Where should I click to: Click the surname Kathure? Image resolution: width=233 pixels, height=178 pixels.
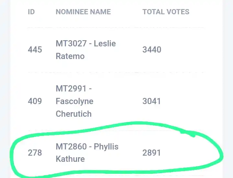[x=70, y=159]
